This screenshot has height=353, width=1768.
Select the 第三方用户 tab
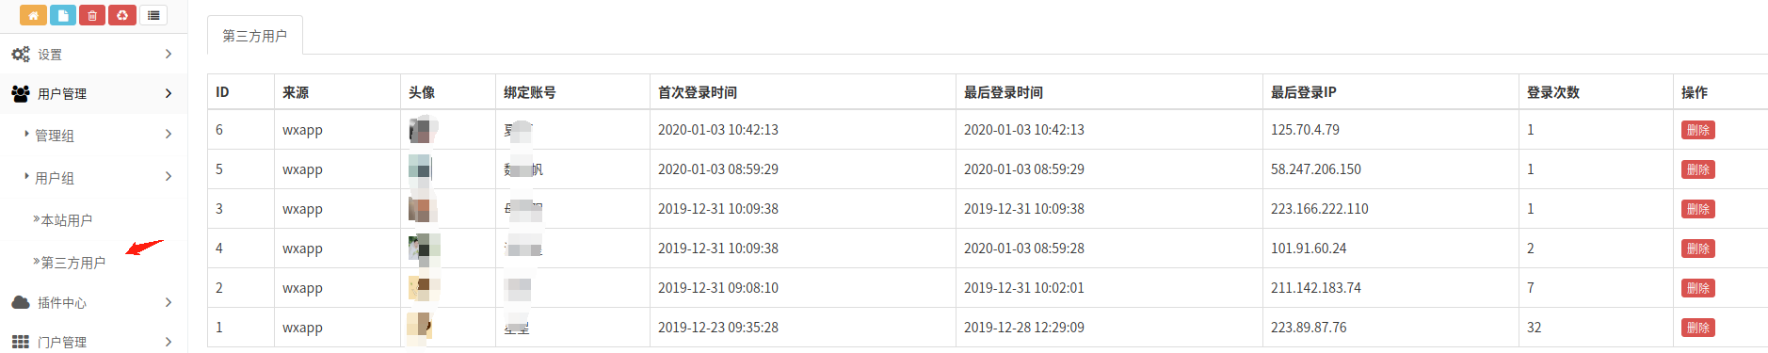(255, 36)
